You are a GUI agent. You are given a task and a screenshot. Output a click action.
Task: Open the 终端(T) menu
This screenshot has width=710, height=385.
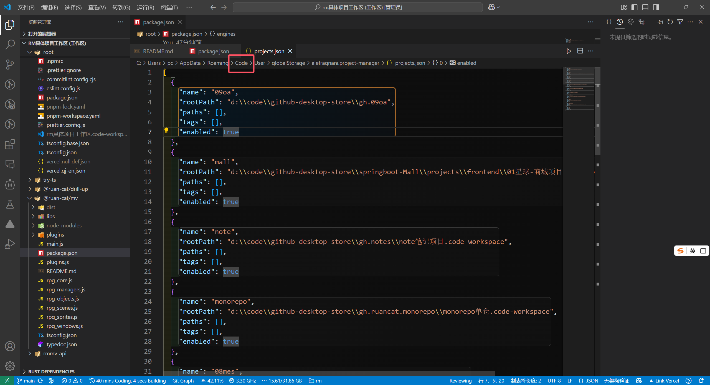click(x=169, y=7)
